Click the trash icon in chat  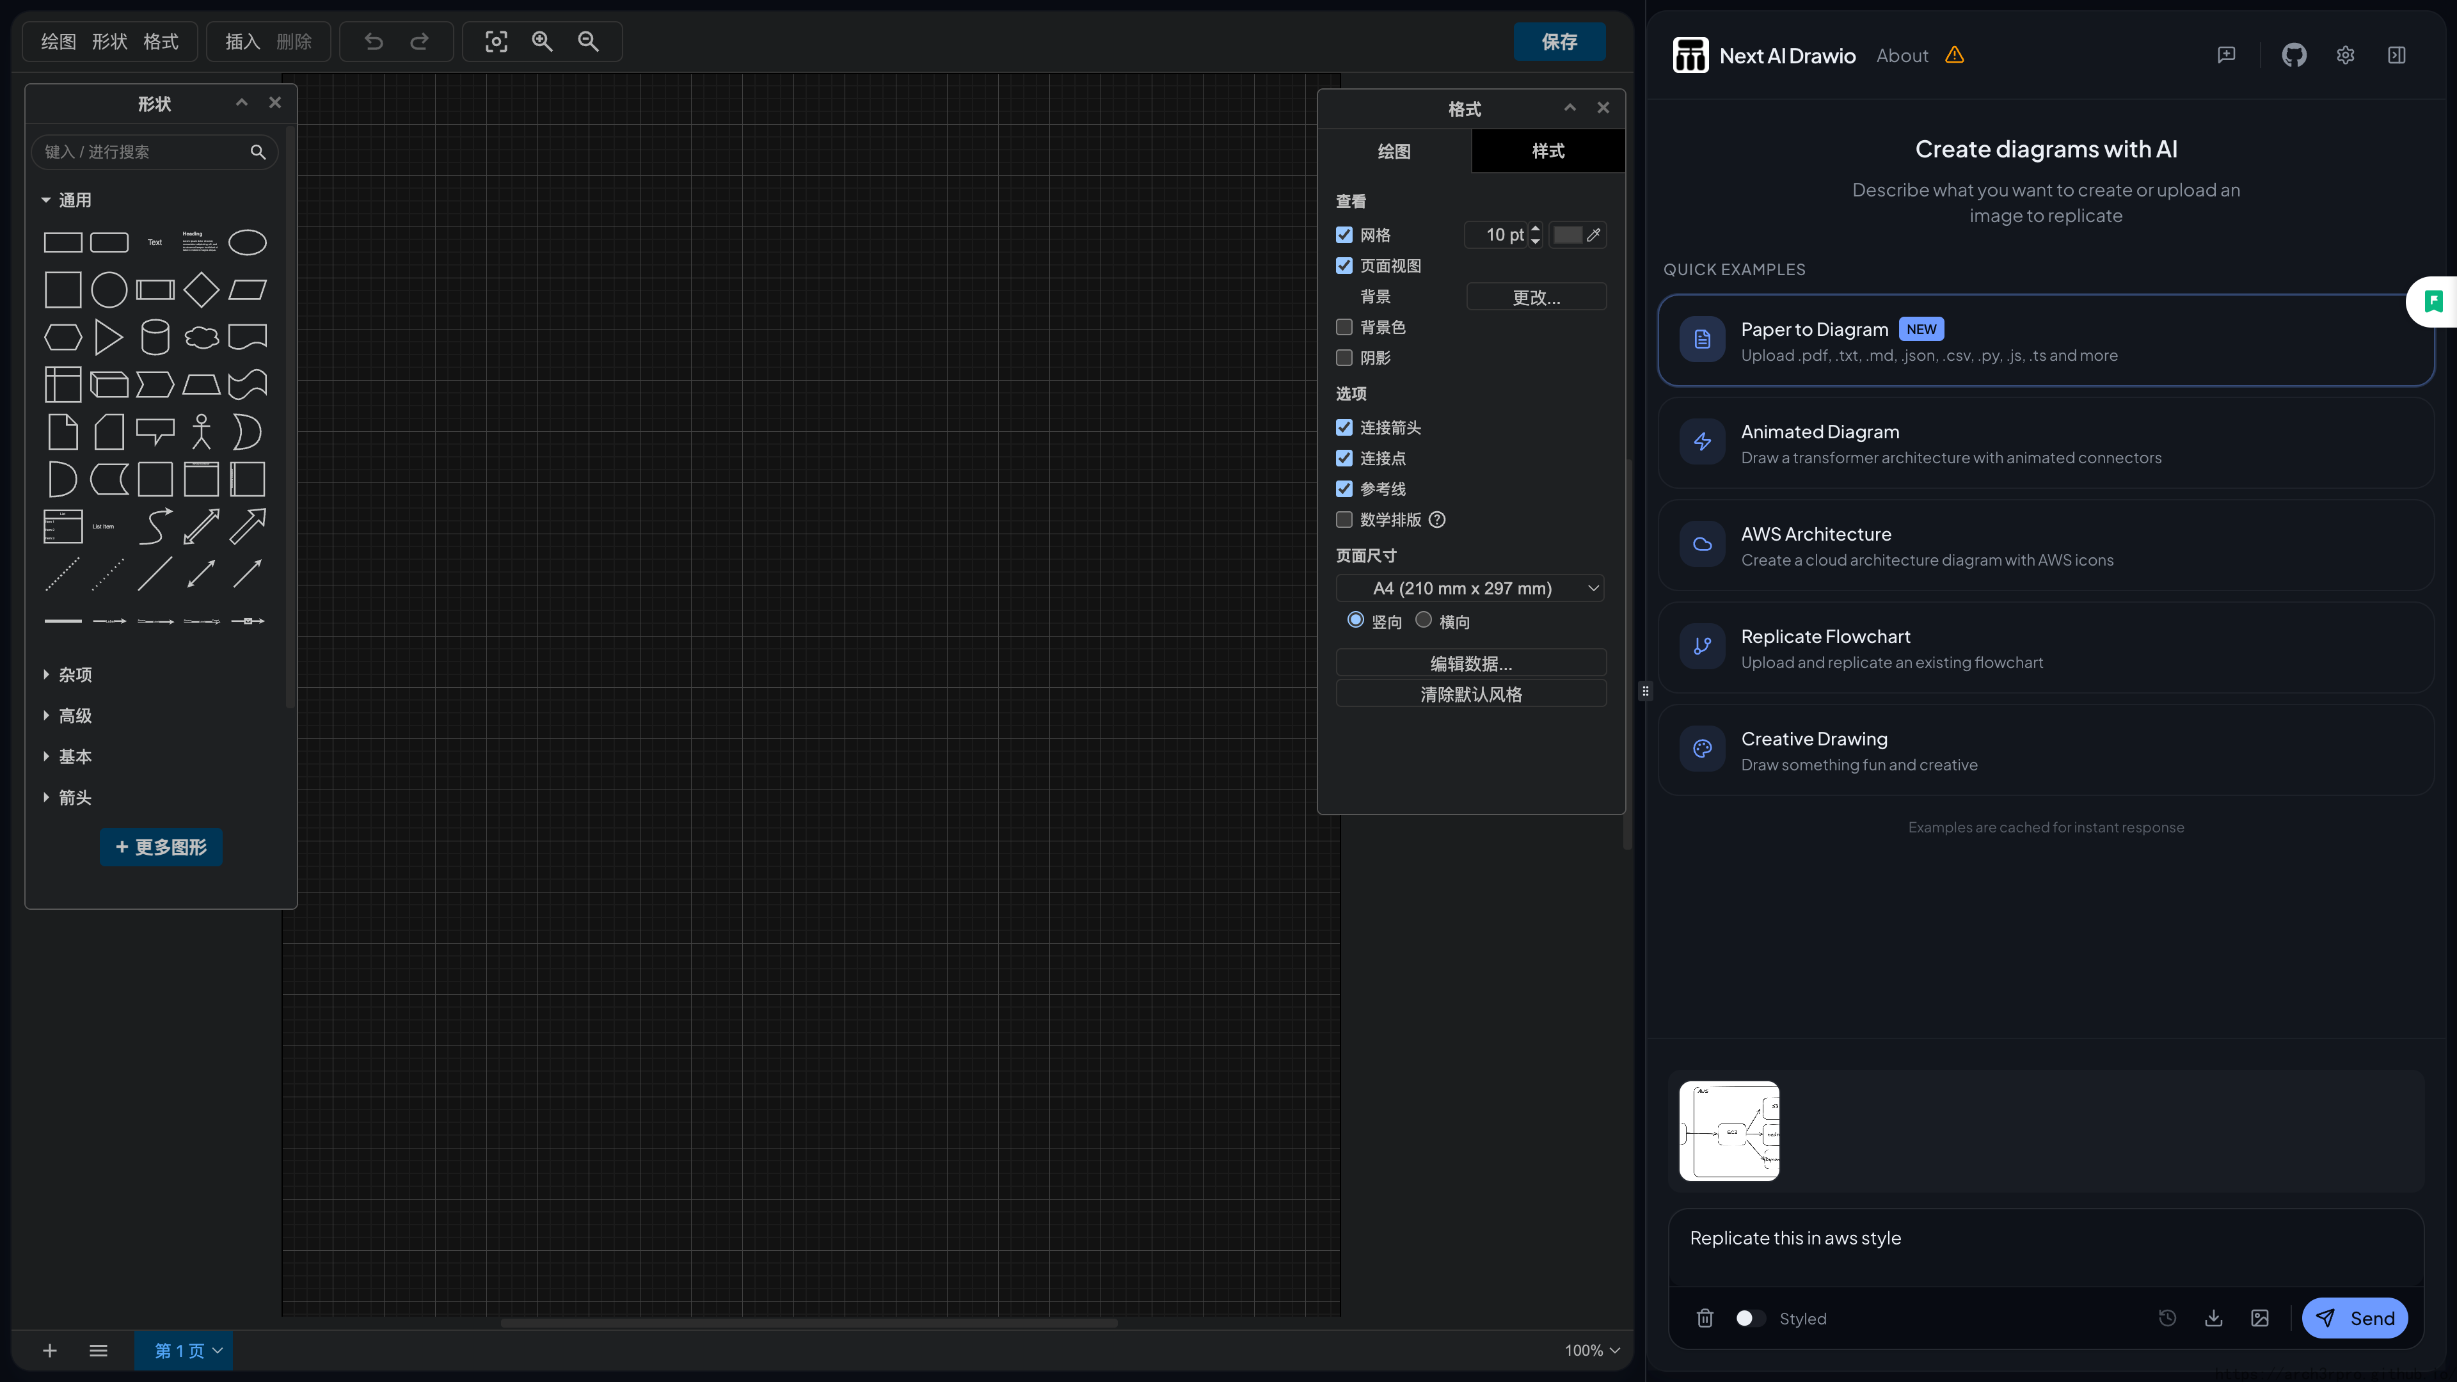[1705, 1318]
